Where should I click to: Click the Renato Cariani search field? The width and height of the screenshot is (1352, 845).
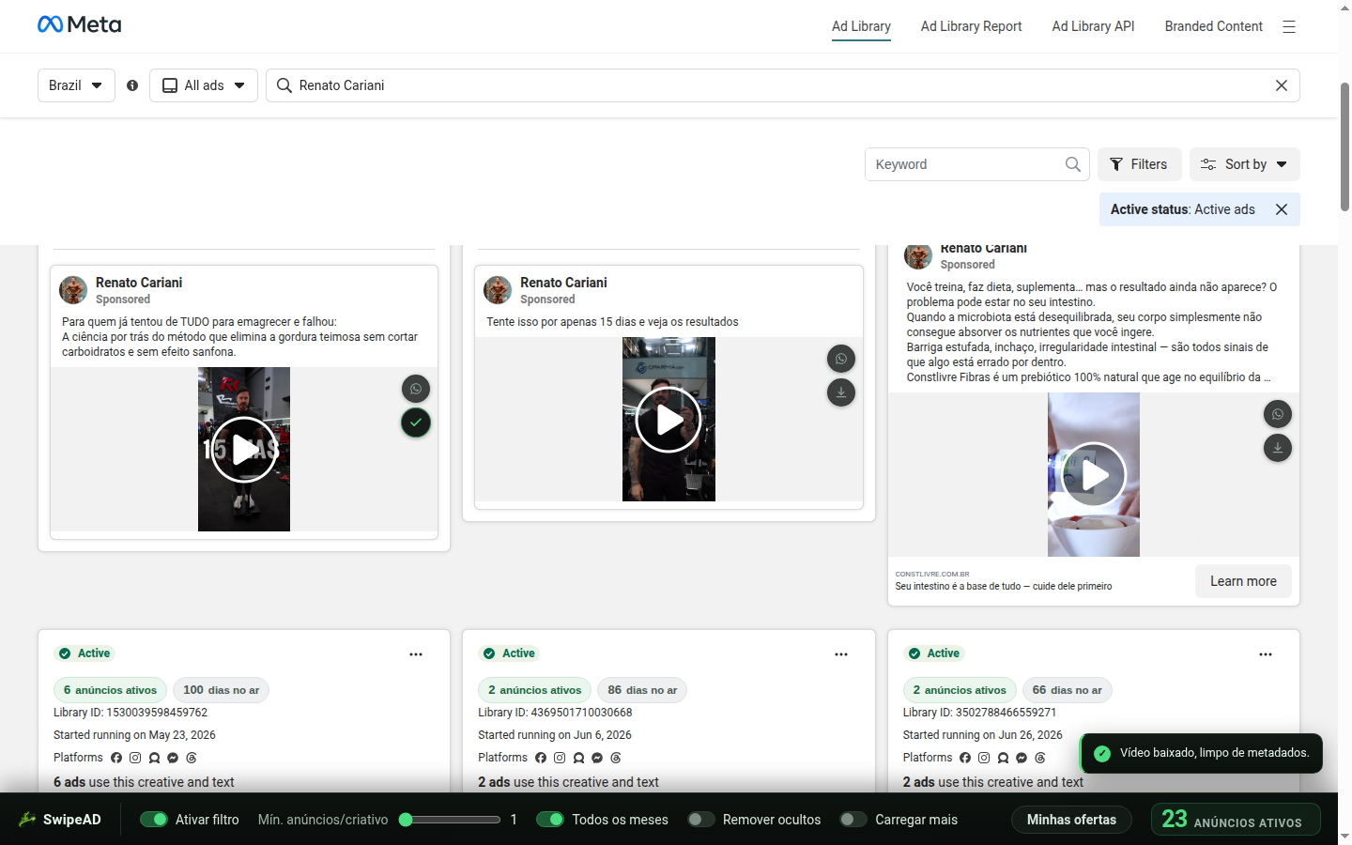click(783, 85)
